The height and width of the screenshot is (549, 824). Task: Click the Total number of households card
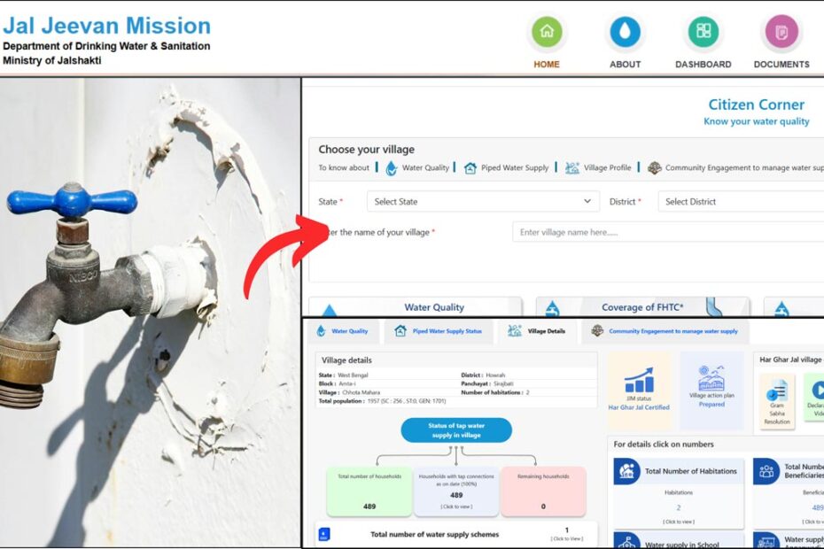coord(369,491)
